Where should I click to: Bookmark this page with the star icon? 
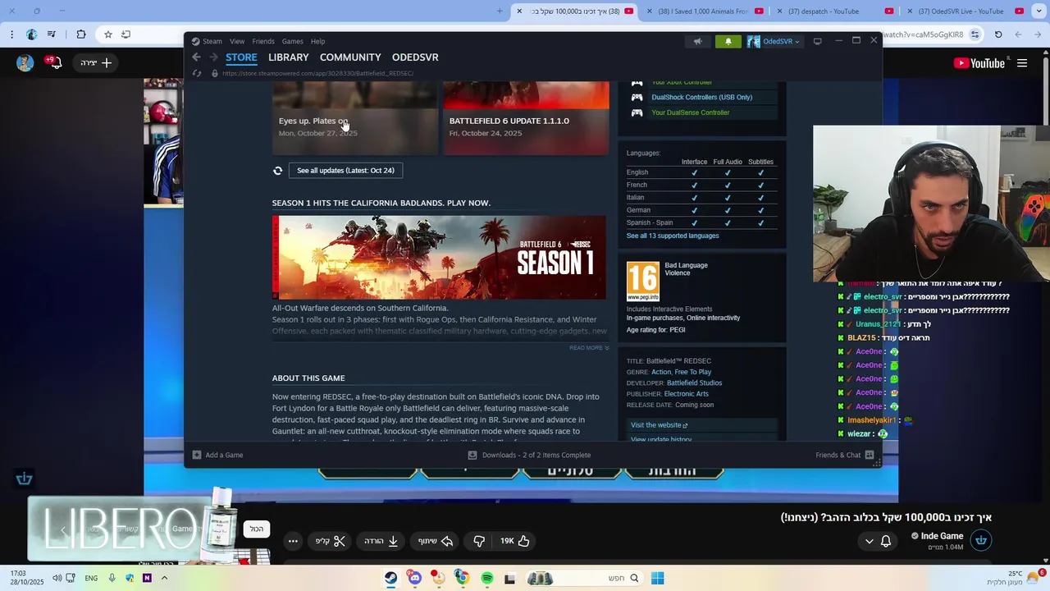tap(107, 34)
